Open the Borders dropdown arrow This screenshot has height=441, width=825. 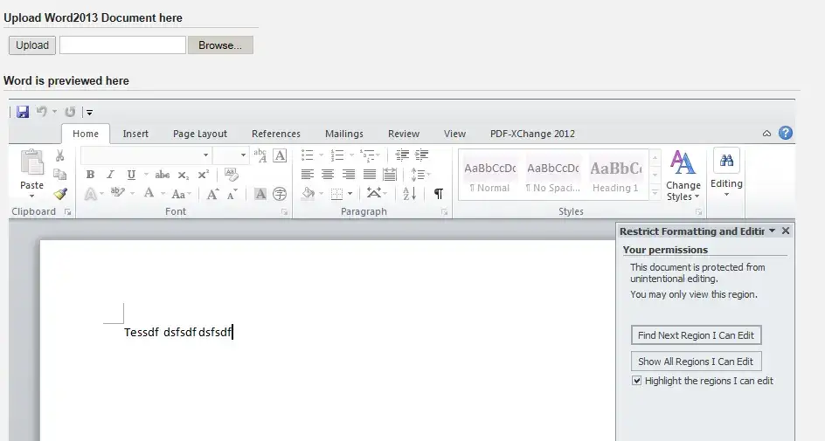tap(350, 194)
